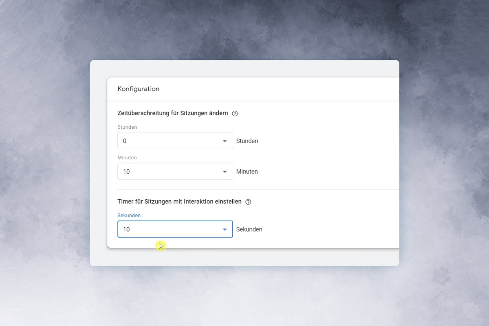Click the Konfiguration heading
The width and height of the screenshot is (489, 326).
(138, 89)
